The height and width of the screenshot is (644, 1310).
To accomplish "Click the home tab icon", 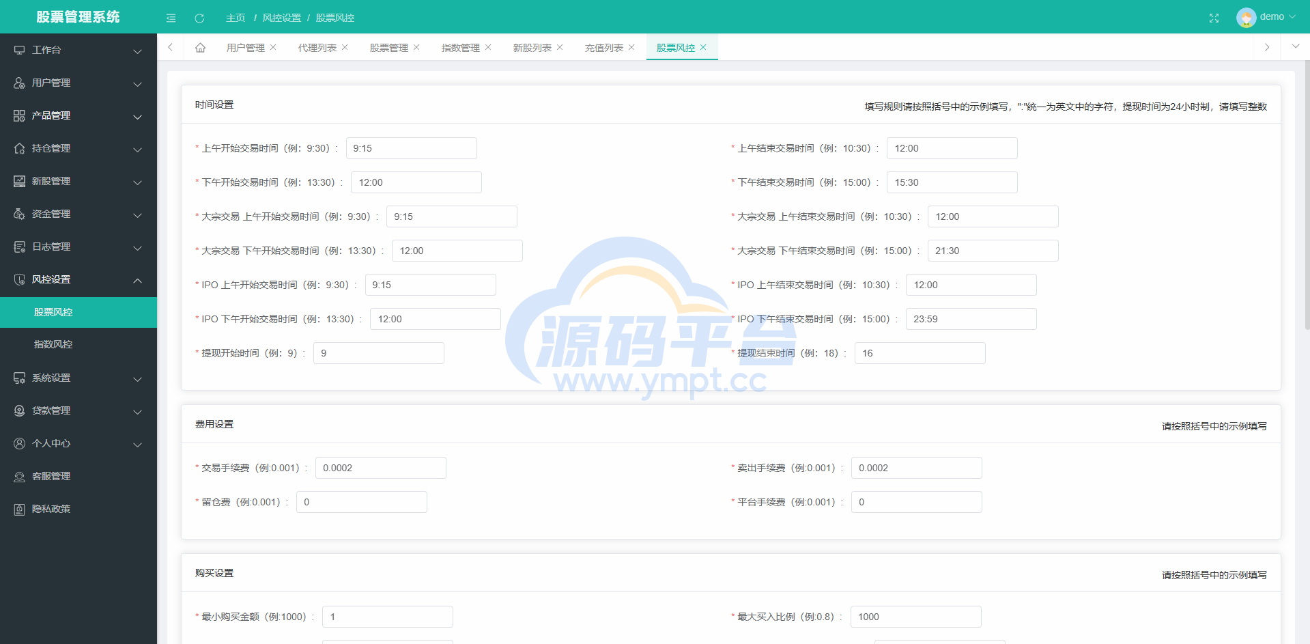I will point(200,48).
